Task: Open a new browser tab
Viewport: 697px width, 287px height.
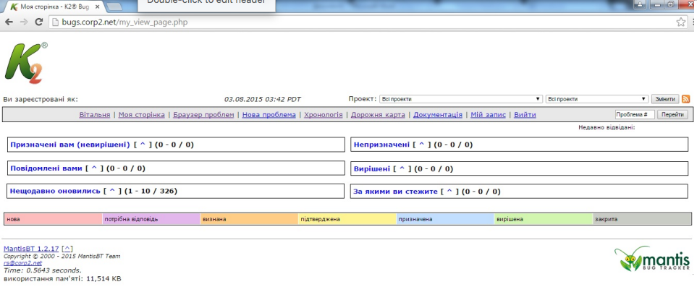Action: click(x=114, y=7)
